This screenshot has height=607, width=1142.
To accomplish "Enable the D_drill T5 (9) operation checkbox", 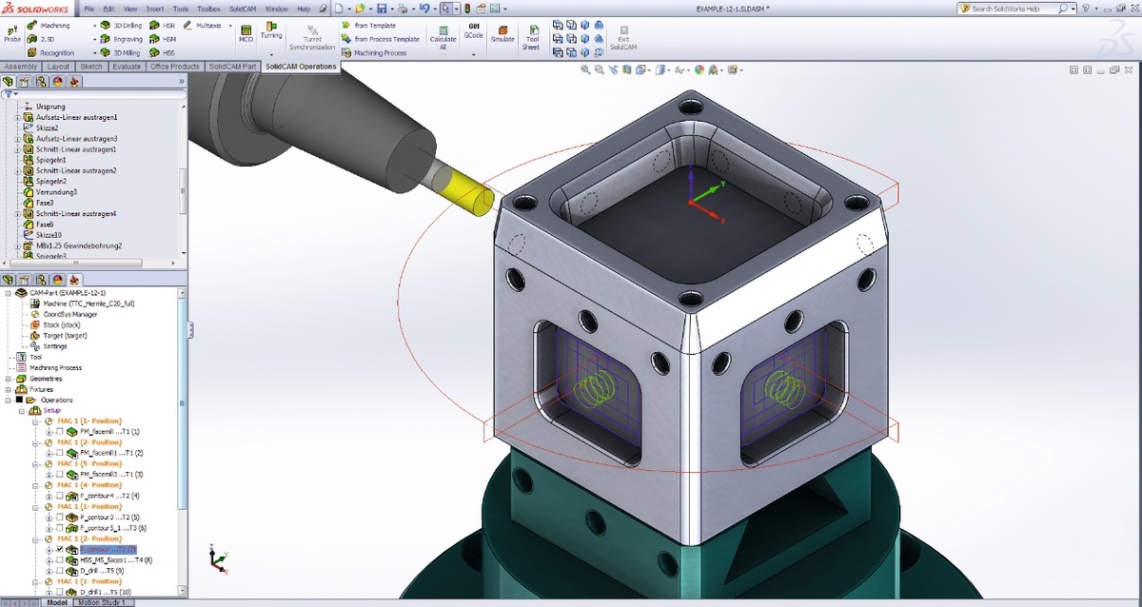I will 59,571.
